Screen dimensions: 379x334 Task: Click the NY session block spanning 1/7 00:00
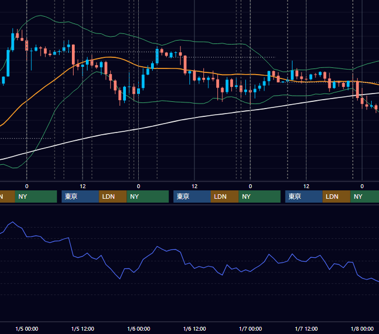click(260, 197)
